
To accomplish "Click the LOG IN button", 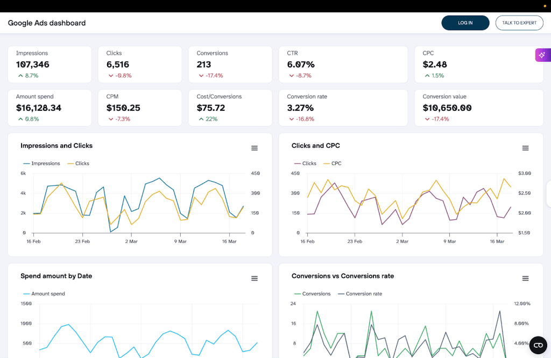I will coord(465,23).
